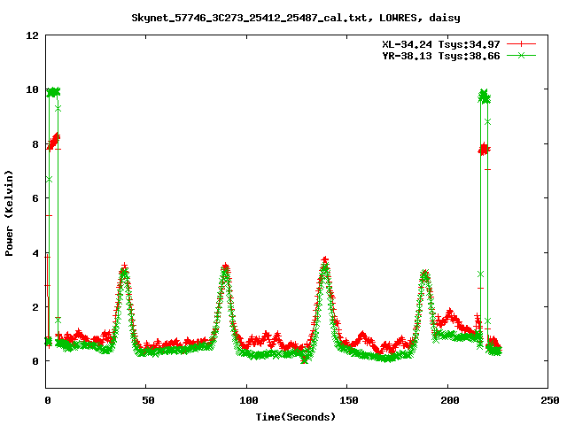Click the XL-34.24 Tsys:34.97 legend label

pyautogui.click(x=441, y=44)
